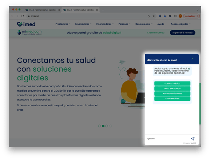Expand the Empleadores menu
Viewport: 210px width, 159px height.
[x=83, y=24]
